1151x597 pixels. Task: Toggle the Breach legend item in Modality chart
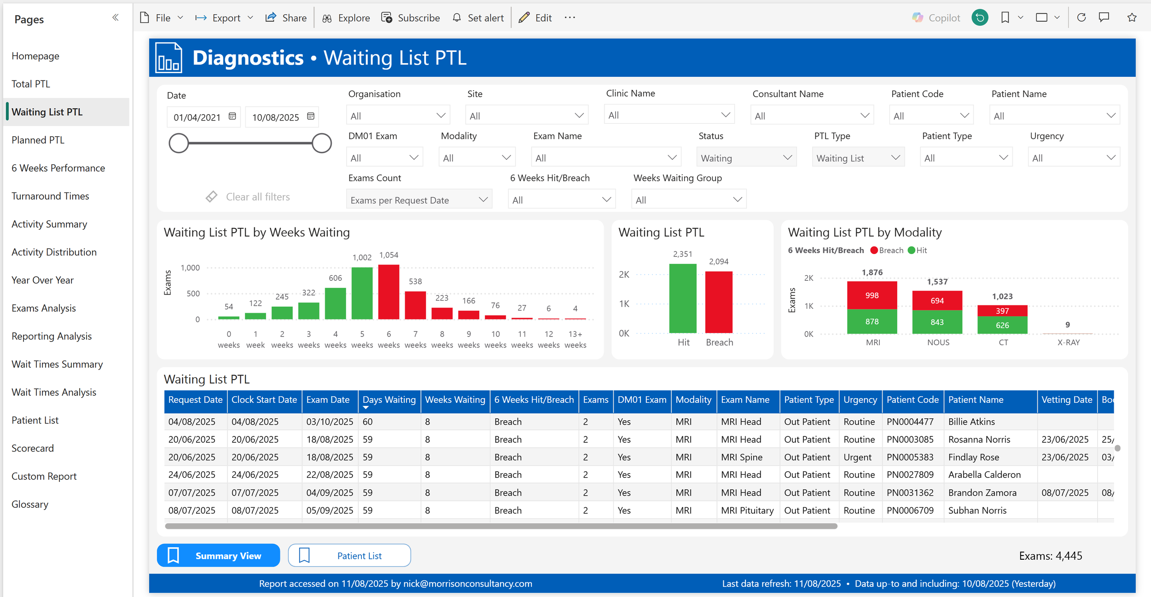pyautogui.click(x=886, y=250)
